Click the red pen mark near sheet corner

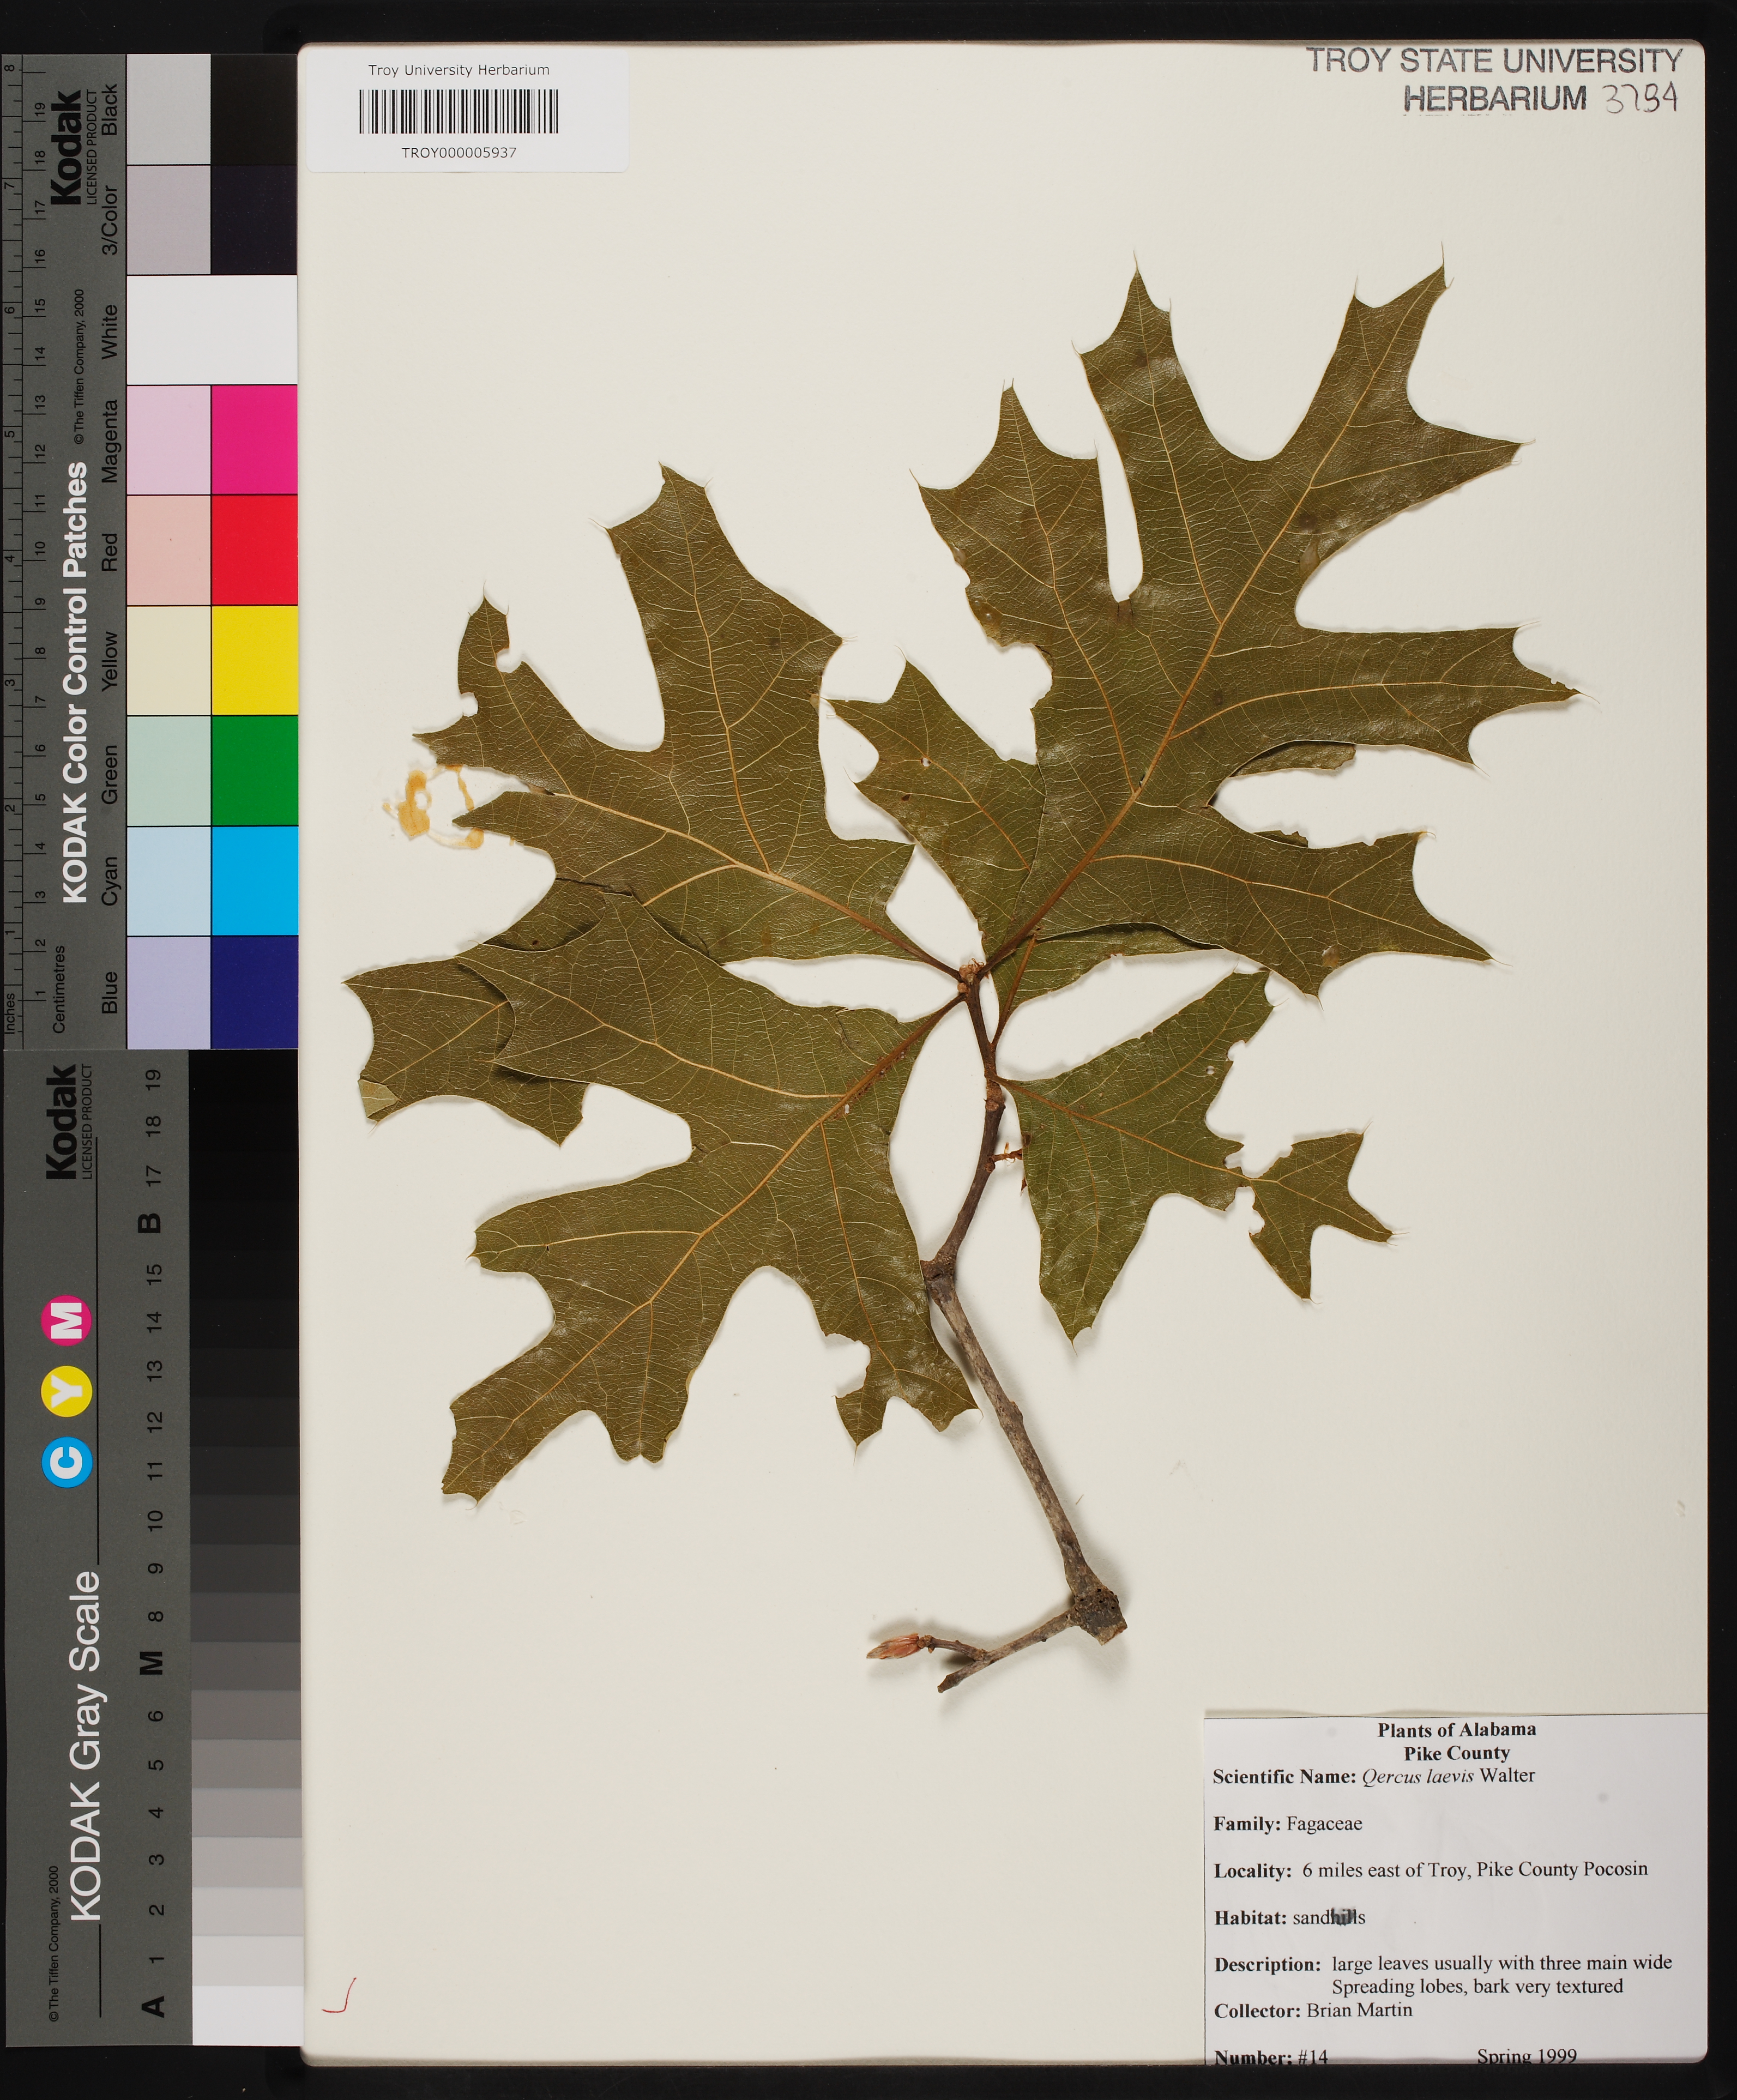pos(339,1995)
